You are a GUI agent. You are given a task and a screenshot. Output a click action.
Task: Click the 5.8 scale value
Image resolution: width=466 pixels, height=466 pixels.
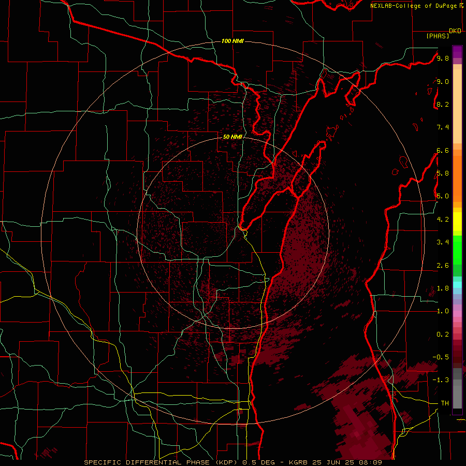[443, 173]
